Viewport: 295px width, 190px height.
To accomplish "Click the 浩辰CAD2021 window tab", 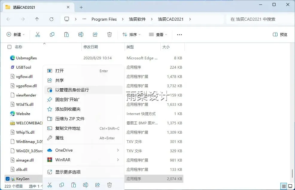I will (38, 7).
